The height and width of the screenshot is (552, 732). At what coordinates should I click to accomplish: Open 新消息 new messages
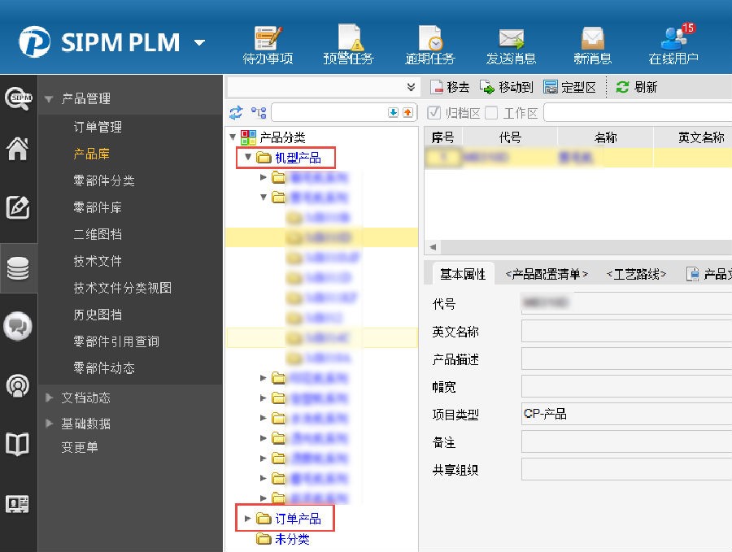pos(592,45)
